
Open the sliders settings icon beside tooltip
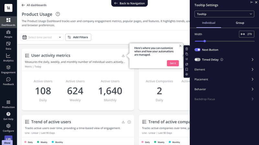click(x=187, y=59)
